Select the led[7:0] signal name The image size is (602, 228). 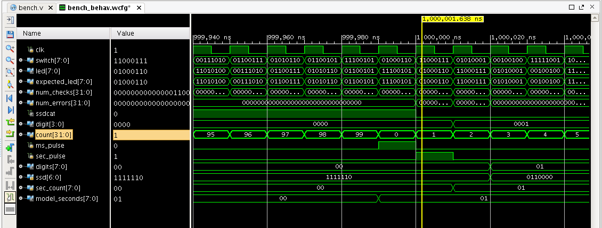pyautogui.click(x=47, y=71)
